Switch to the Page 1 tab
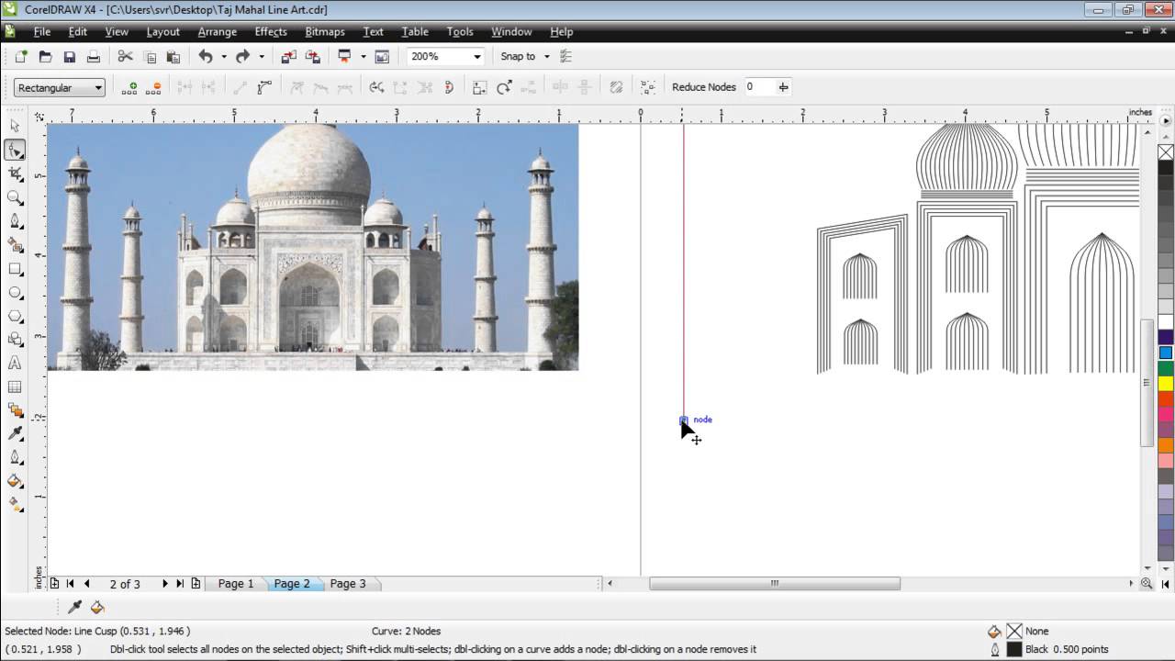1175x661 pixels. click(236, 584)
